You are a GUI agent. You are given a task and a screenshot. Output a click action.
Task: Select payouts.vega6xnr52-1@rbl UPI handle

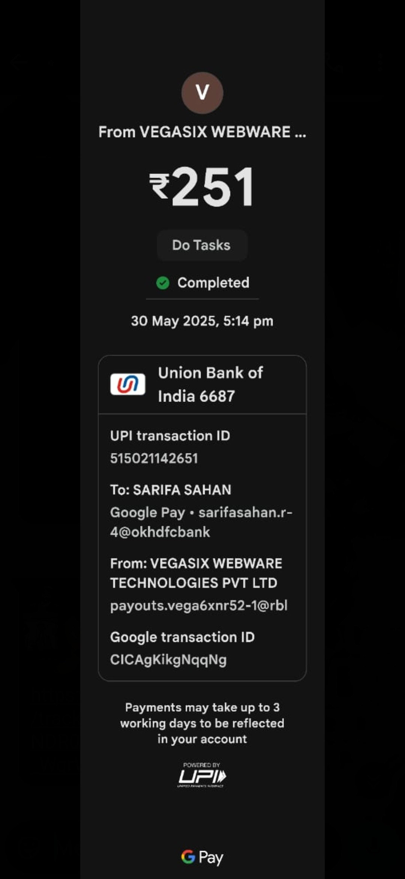[x=199, y=606]
